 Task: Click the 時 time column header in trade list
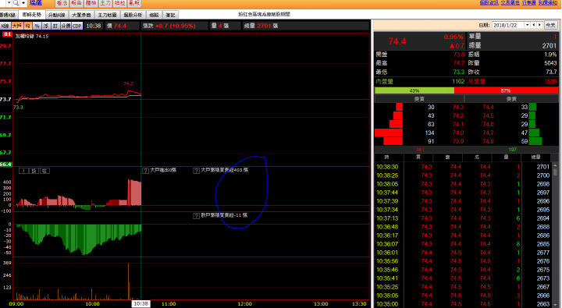386,158
